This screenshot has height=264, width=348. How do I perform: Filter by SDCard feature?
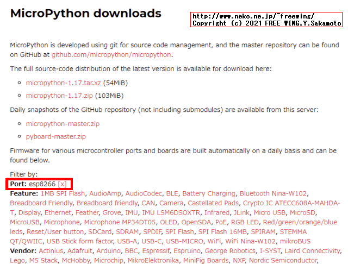(x=100, y=231)
